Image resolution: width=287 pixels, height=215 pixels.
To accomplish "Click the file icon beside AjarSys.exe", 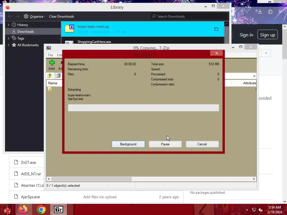I will point(16,197).
